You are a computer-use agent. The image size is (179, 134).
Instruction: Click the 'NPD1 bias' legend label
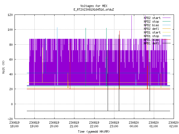point(151,40)
